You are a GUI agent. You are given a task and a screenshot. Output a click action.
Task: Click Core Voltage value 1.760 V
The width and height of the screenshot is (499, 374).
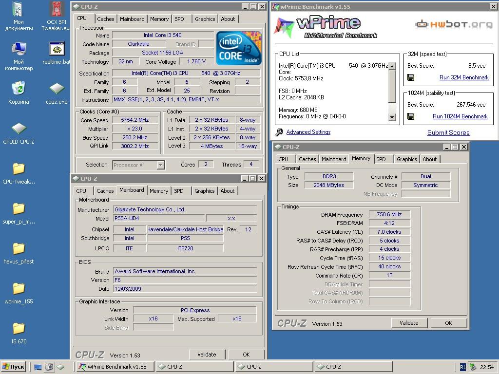[x=196, y=61]
